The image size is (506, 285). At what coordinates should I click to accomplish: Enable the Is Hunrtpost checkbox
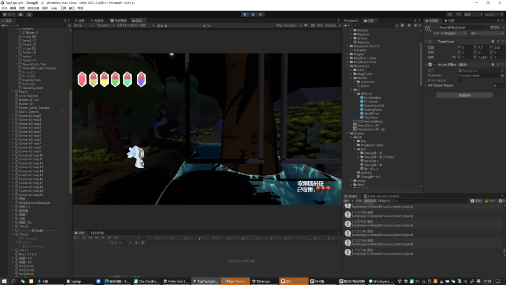click(459, 80)
